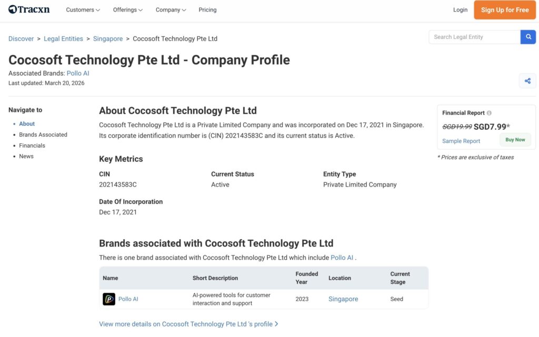Click the blue search magnifier button
The height and width of the screenshot is (337, 539).
528,37
